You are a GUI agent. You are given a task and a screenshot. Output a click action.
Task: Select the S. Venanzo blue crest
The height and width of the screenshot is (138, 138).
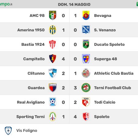point(86,30)
